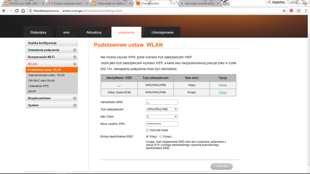Click the Wyłącz status cell in table

tap(191, 92)
